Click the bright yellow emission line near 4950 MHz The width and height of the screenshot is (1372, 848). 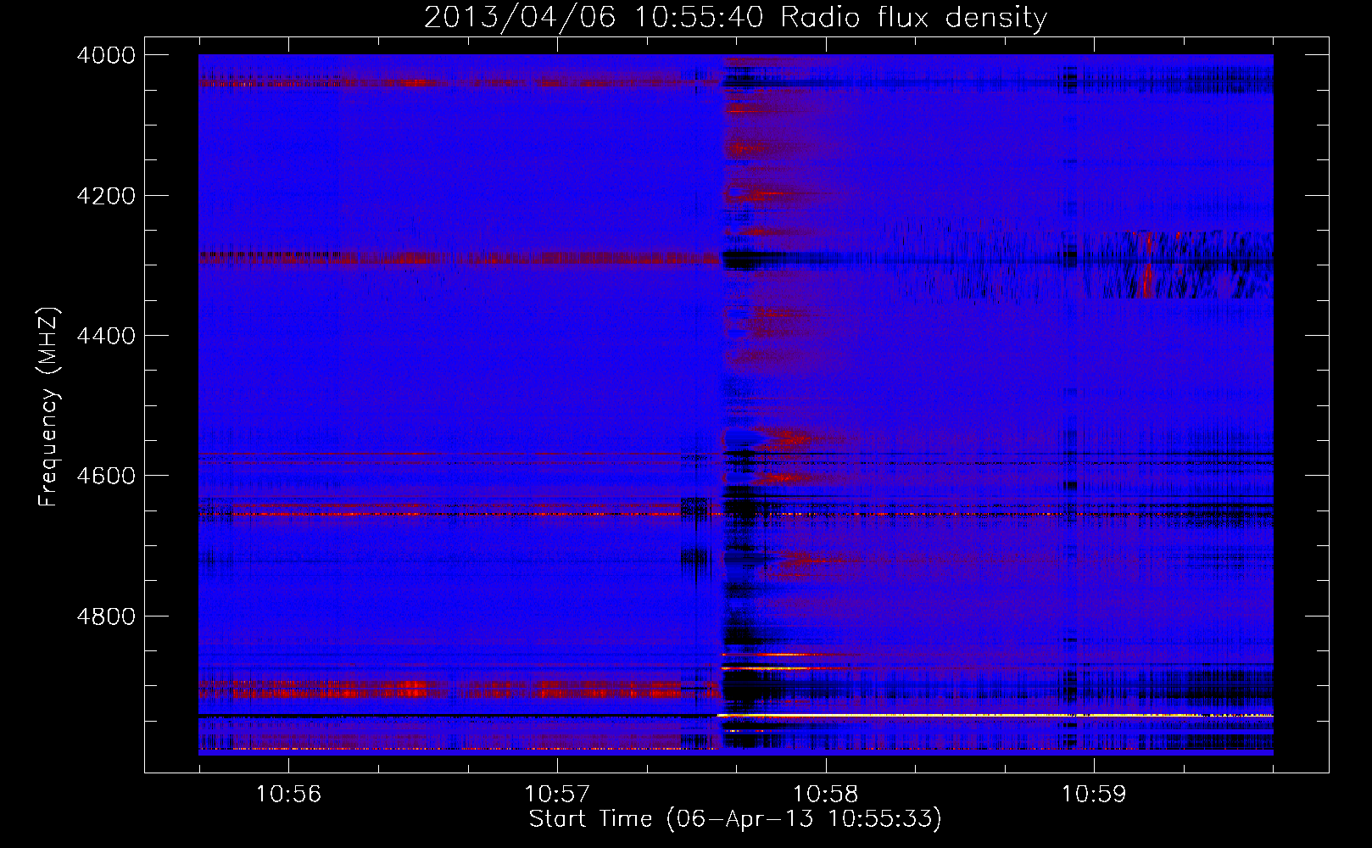[995, 716]
